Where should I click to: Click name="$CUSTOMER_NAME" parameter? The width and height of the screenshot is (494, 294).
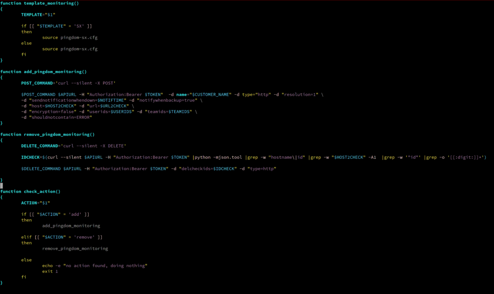(204, 95)
